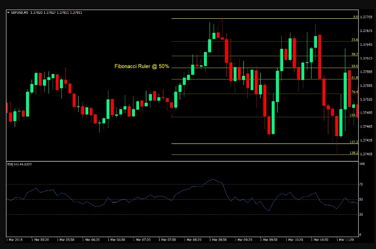Click the RSI 30 level marker

point(361,214)
